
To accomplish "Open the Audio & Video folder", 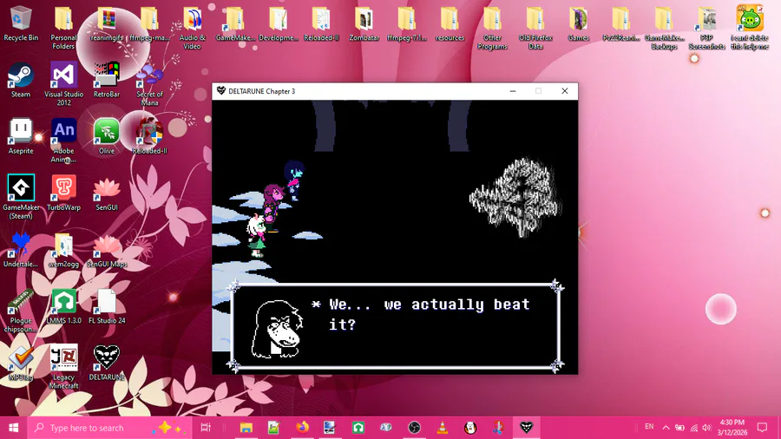I will pyautogui.click(x=192, y=28).
